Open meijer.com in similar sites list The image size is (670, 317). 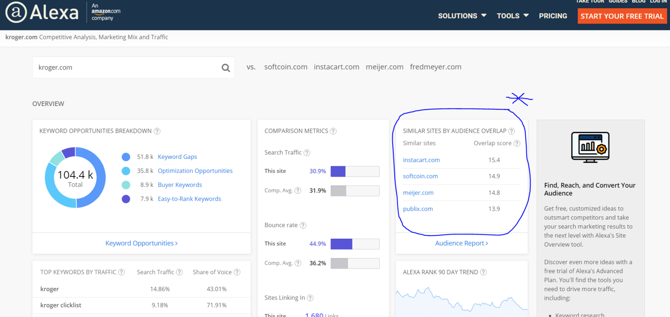pos(418,193)
